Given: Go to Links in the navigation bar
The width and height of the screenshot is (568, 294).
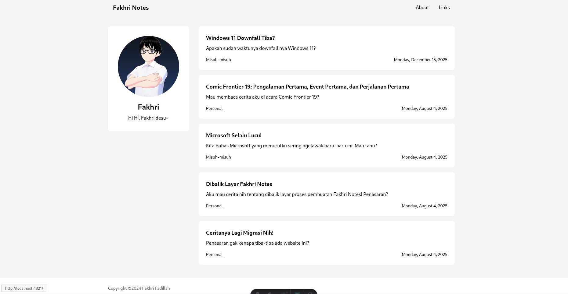Looking at the screenshot, I should pyautogui.click(x=444, y=8).
